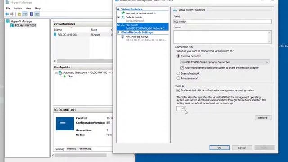Viewport: 288px width, 162px height.
Task: Select the Internal network radio button
Action: (178, 73)
